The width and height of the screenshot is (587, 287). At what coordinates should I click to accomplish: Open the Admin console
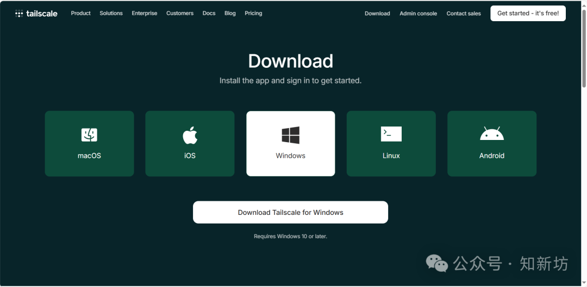(418, 14)
